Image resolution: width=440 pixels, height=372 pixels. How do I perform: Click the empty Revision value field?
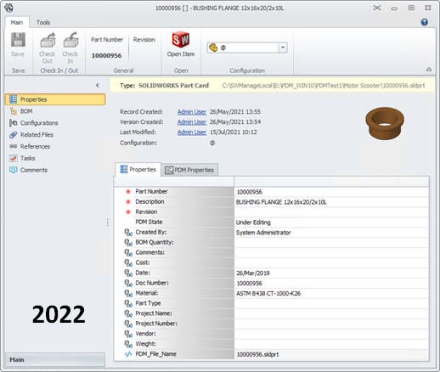pyautogui.click(x=331, y=212)
